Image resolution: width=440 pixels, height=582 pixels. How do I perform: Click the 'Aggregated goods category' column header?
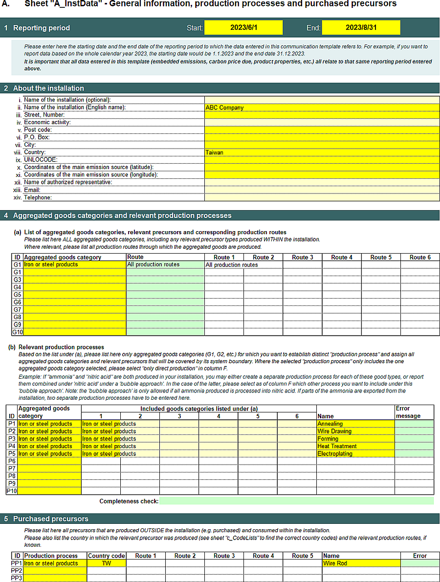point(75,257)
